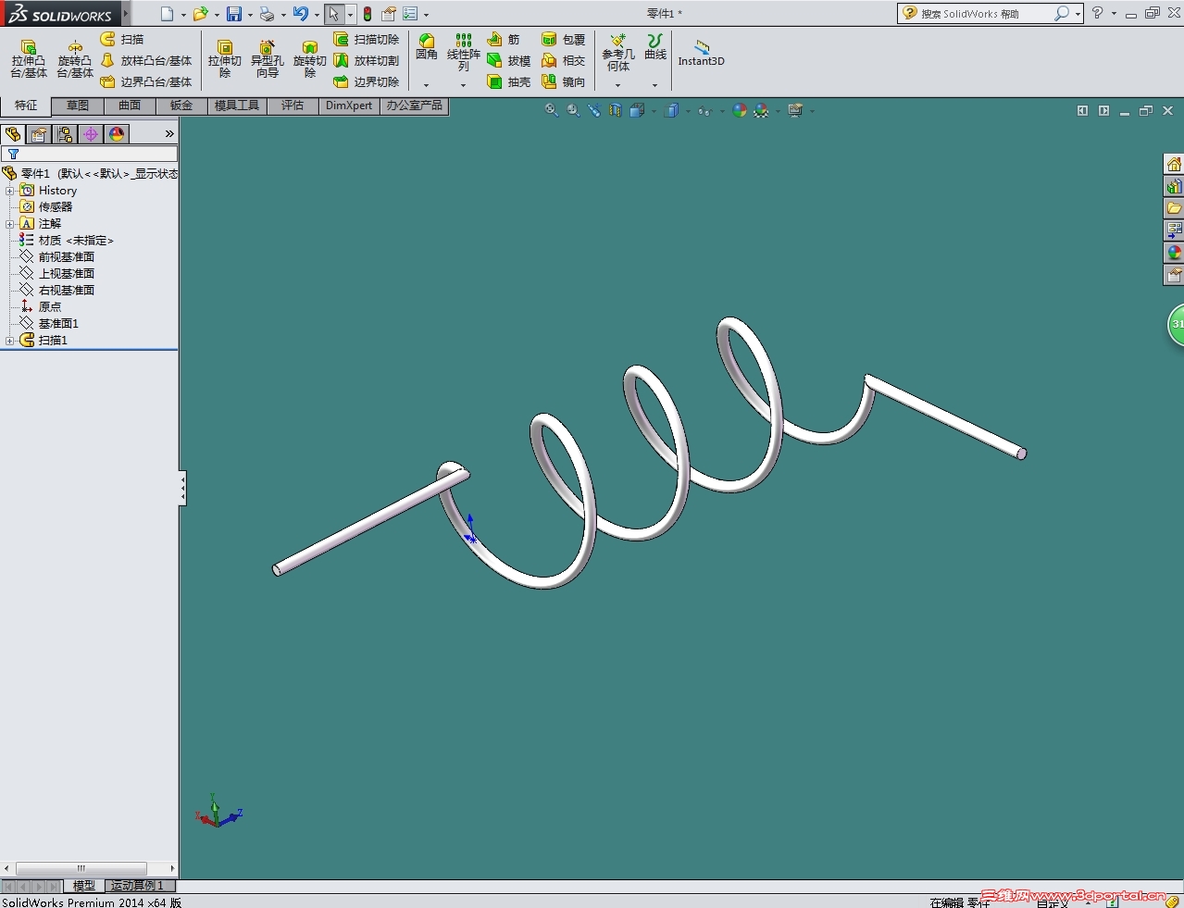
Task: Click the section view icon
Action: pyautogui.click(x=615, y=110)
